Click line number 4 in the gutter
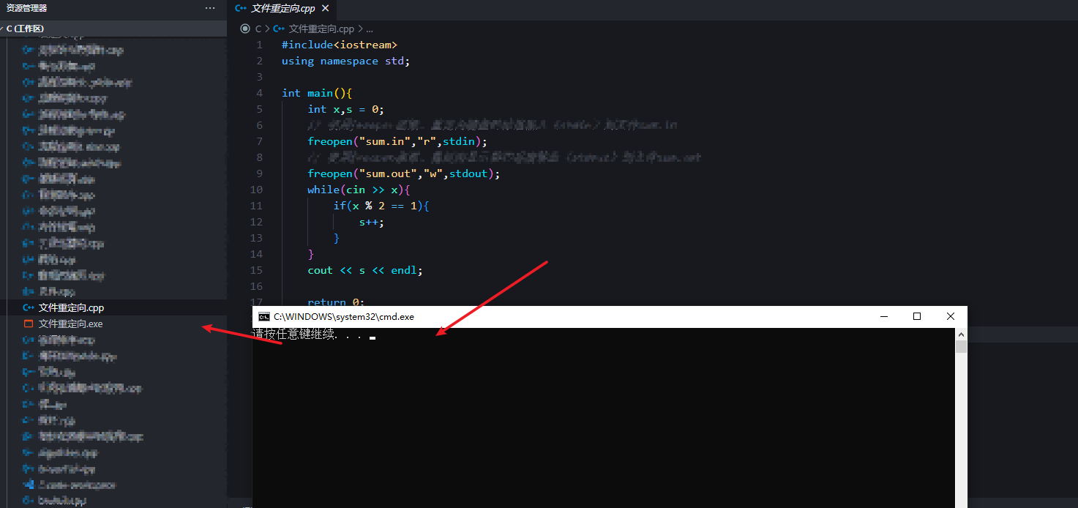Viewport: 1078px width, 508px height. (259, 93)
